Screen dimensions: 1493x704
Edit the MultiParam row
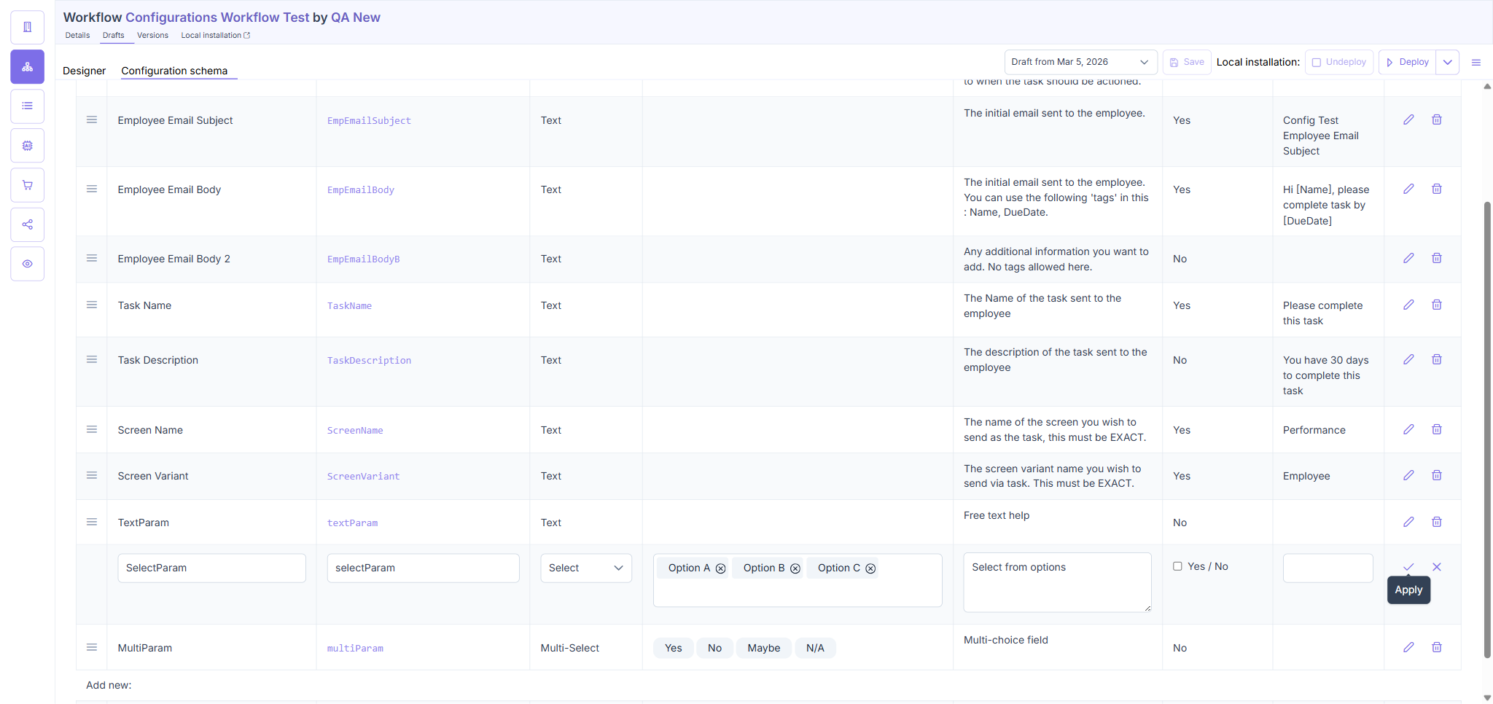pos(1408,647)
